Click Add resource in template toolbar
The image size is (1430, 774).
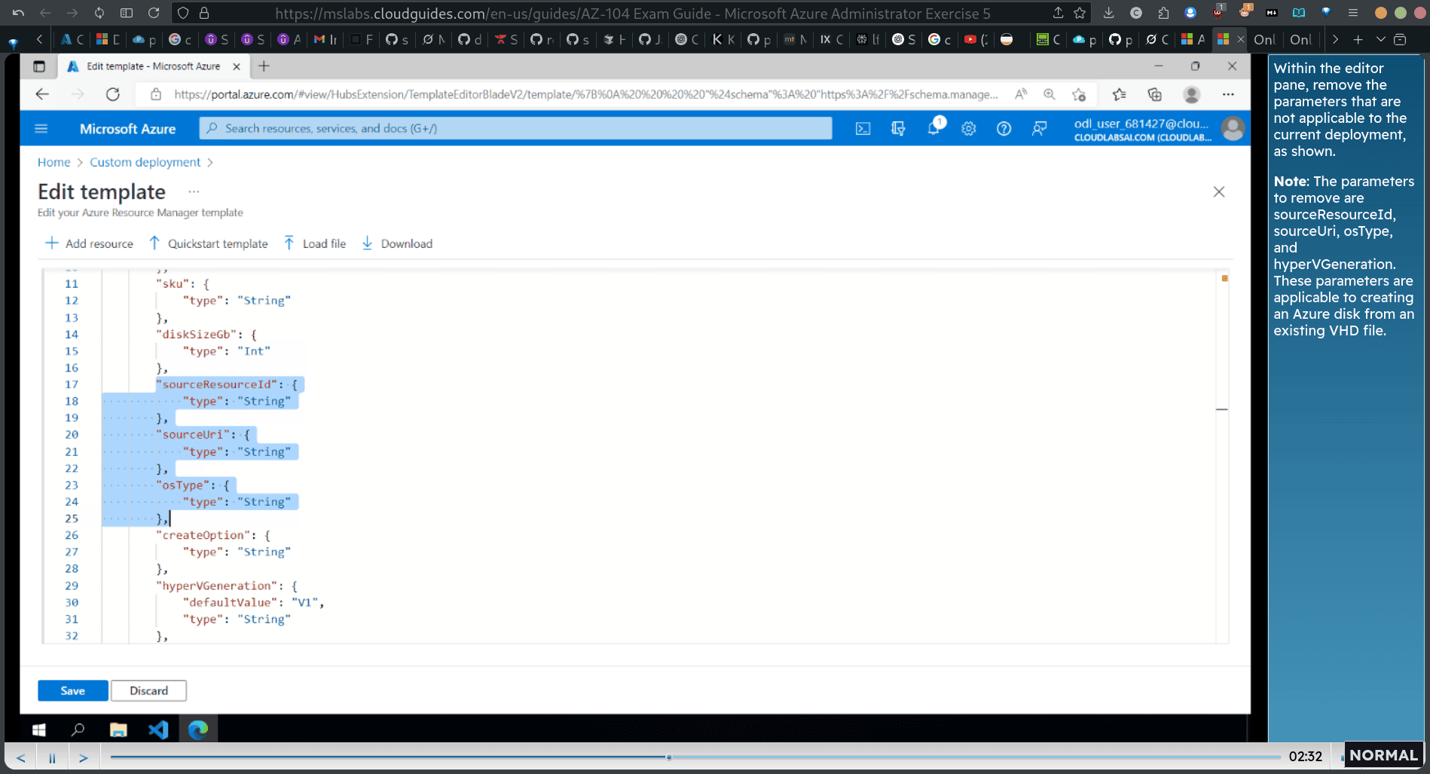click(90, 243)
